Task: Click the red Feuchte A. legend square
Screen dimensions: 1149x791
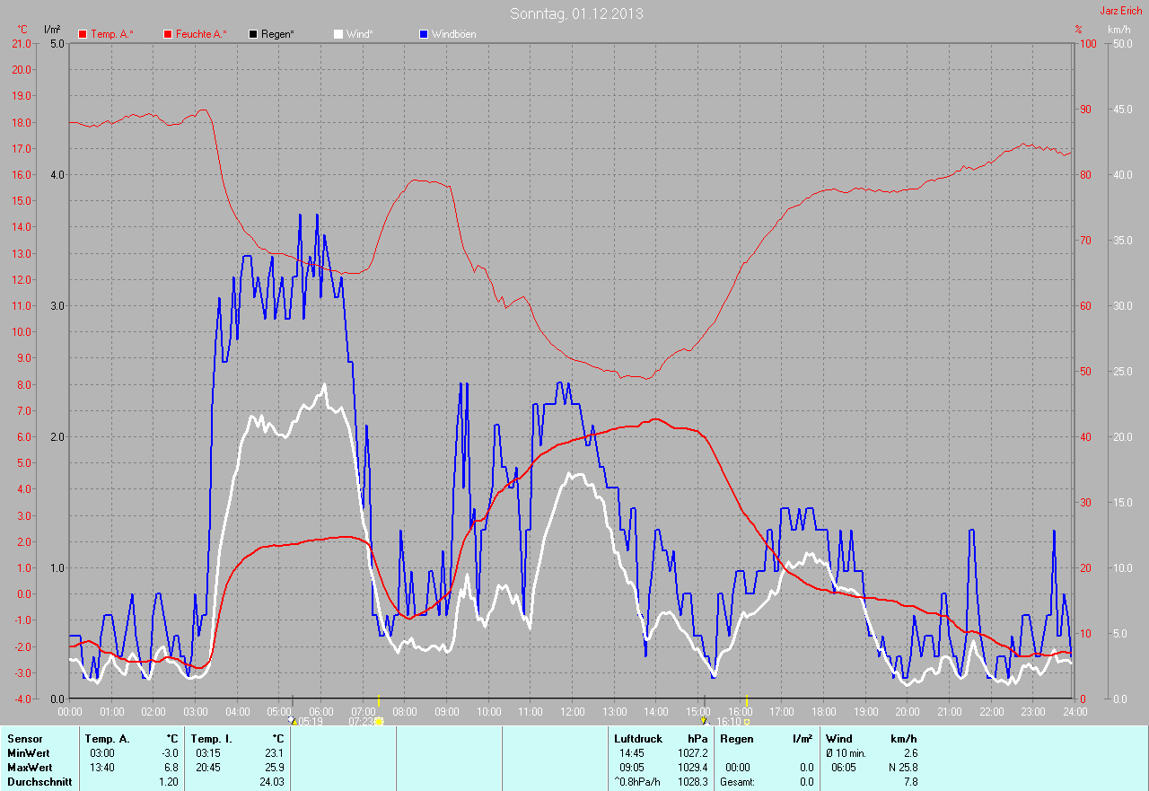Action: tap(168, 34)
